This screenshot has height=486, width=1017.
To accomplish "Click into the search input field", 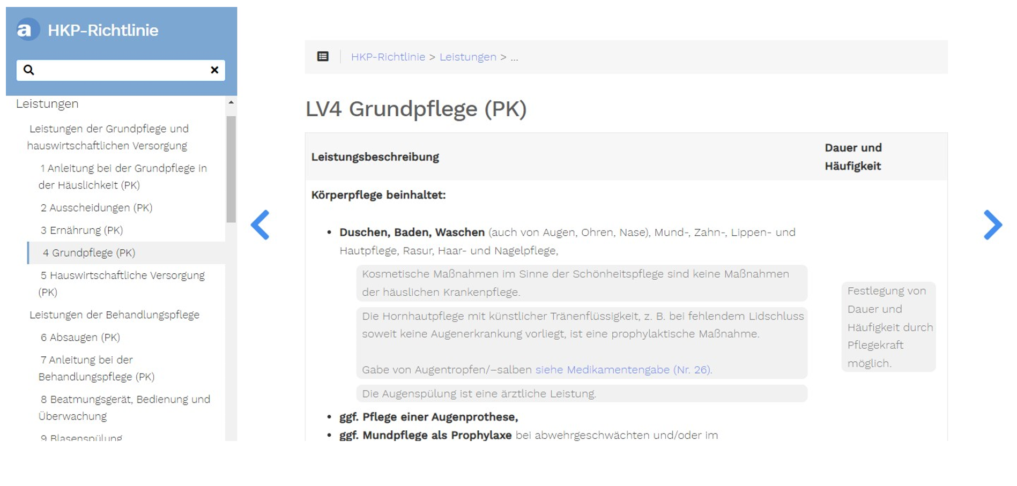I will pos(121,70).
